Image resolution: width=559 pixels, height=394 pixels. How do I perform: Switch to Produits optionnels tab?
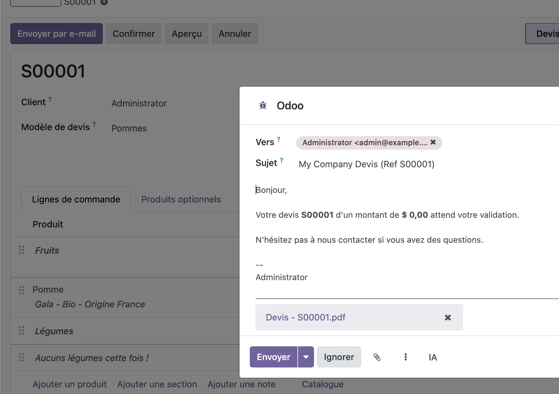click(x=181, y=199)
